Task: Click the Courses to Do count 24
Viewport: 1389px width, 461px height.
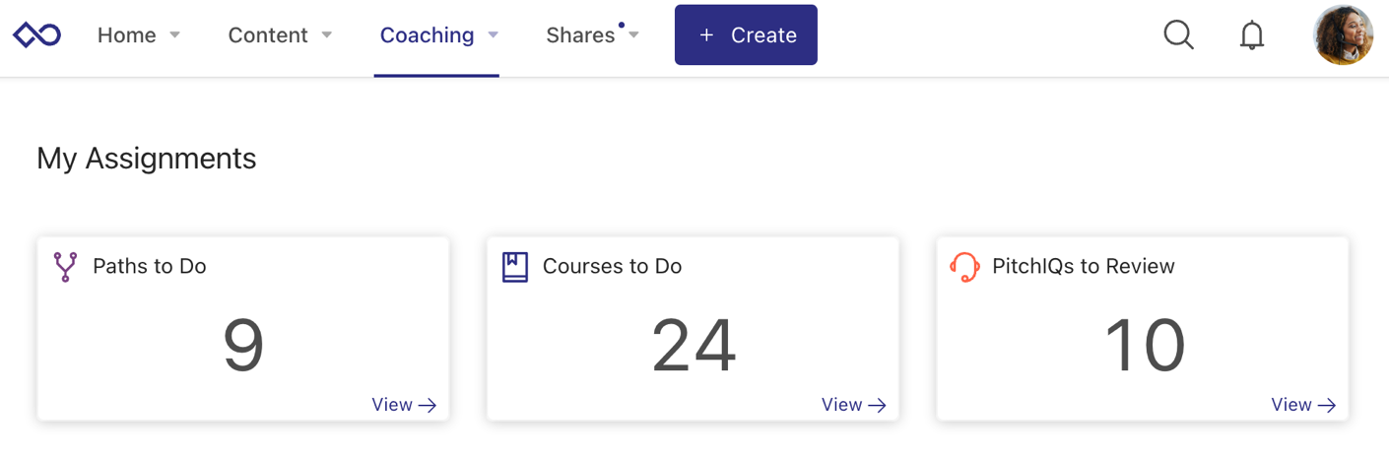Action: pyautogui.click(x=694, y=346)
